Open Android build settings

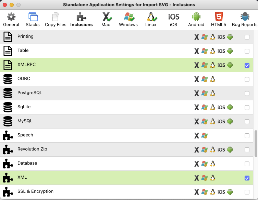click(196, 20)
